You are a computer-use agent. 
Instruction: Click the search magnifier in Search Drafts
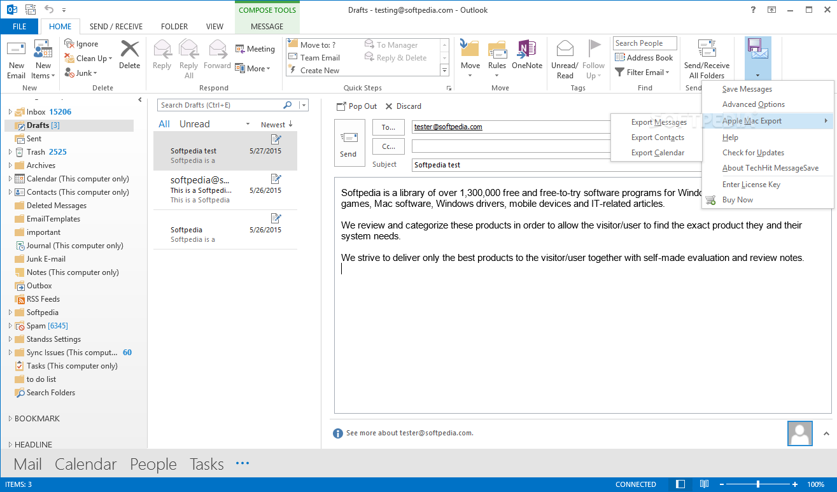(x=288, y=105)
